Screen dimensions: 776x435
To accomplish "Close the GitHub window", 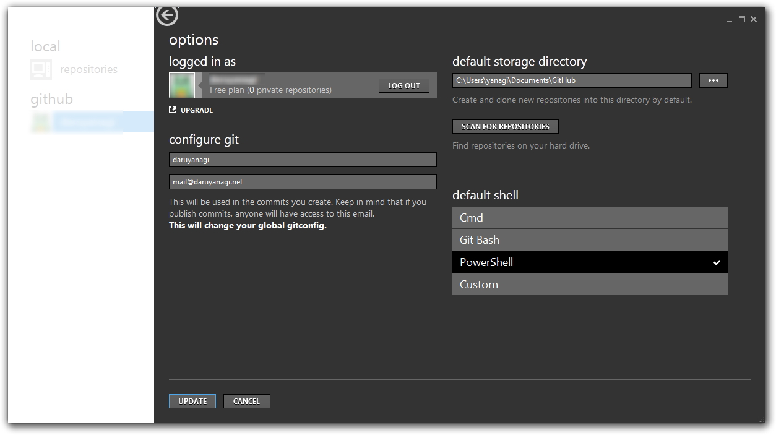I will pos(754,20).
